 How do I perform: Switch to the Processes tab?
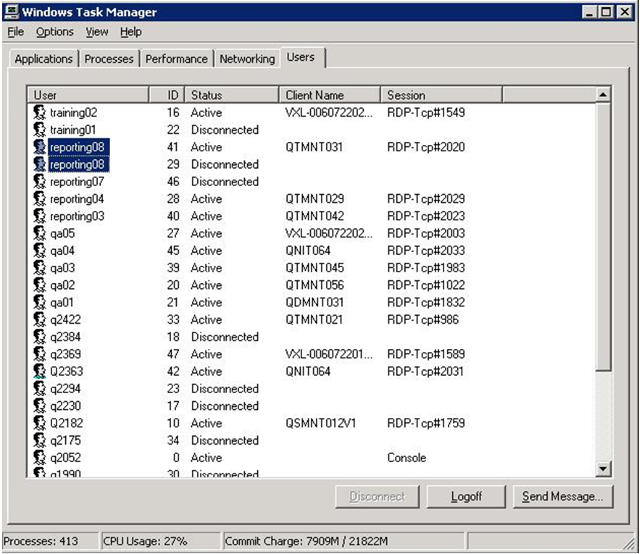coord(109,59)
